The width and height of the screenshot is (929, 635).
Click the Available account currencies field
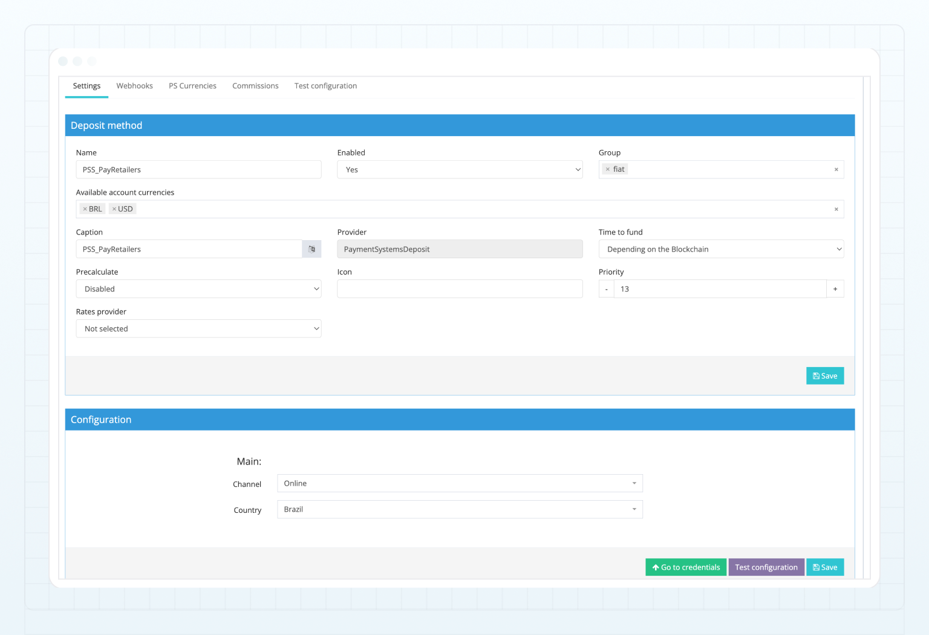tap(460, 209)
